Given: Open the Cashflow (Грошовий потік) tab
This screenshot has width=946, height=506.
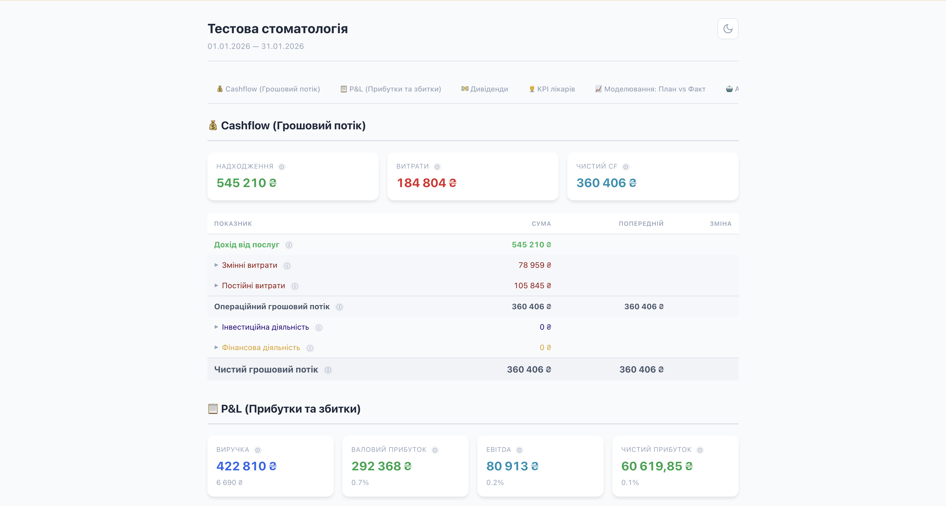Looking at the screenshot, I should (x=269, y=89).
